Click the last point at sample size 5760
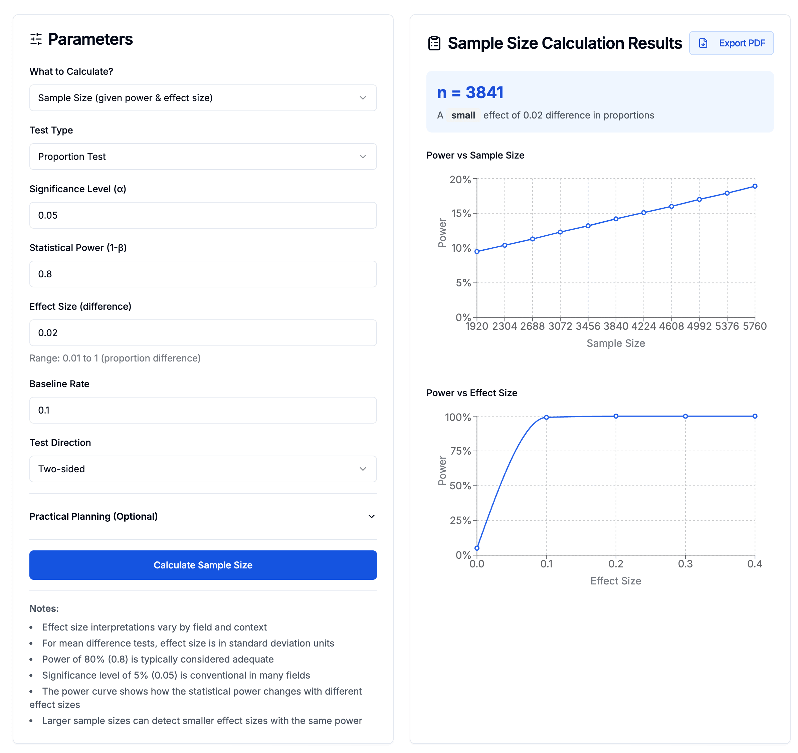Screen dimensions: 798x753 click(x=755, y=186)
